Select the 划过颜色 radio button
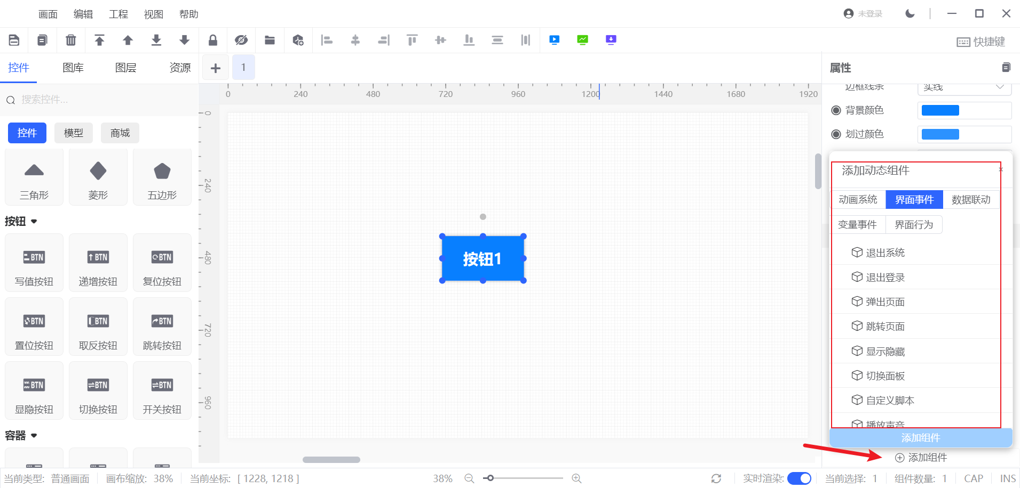 coord(836,134)
